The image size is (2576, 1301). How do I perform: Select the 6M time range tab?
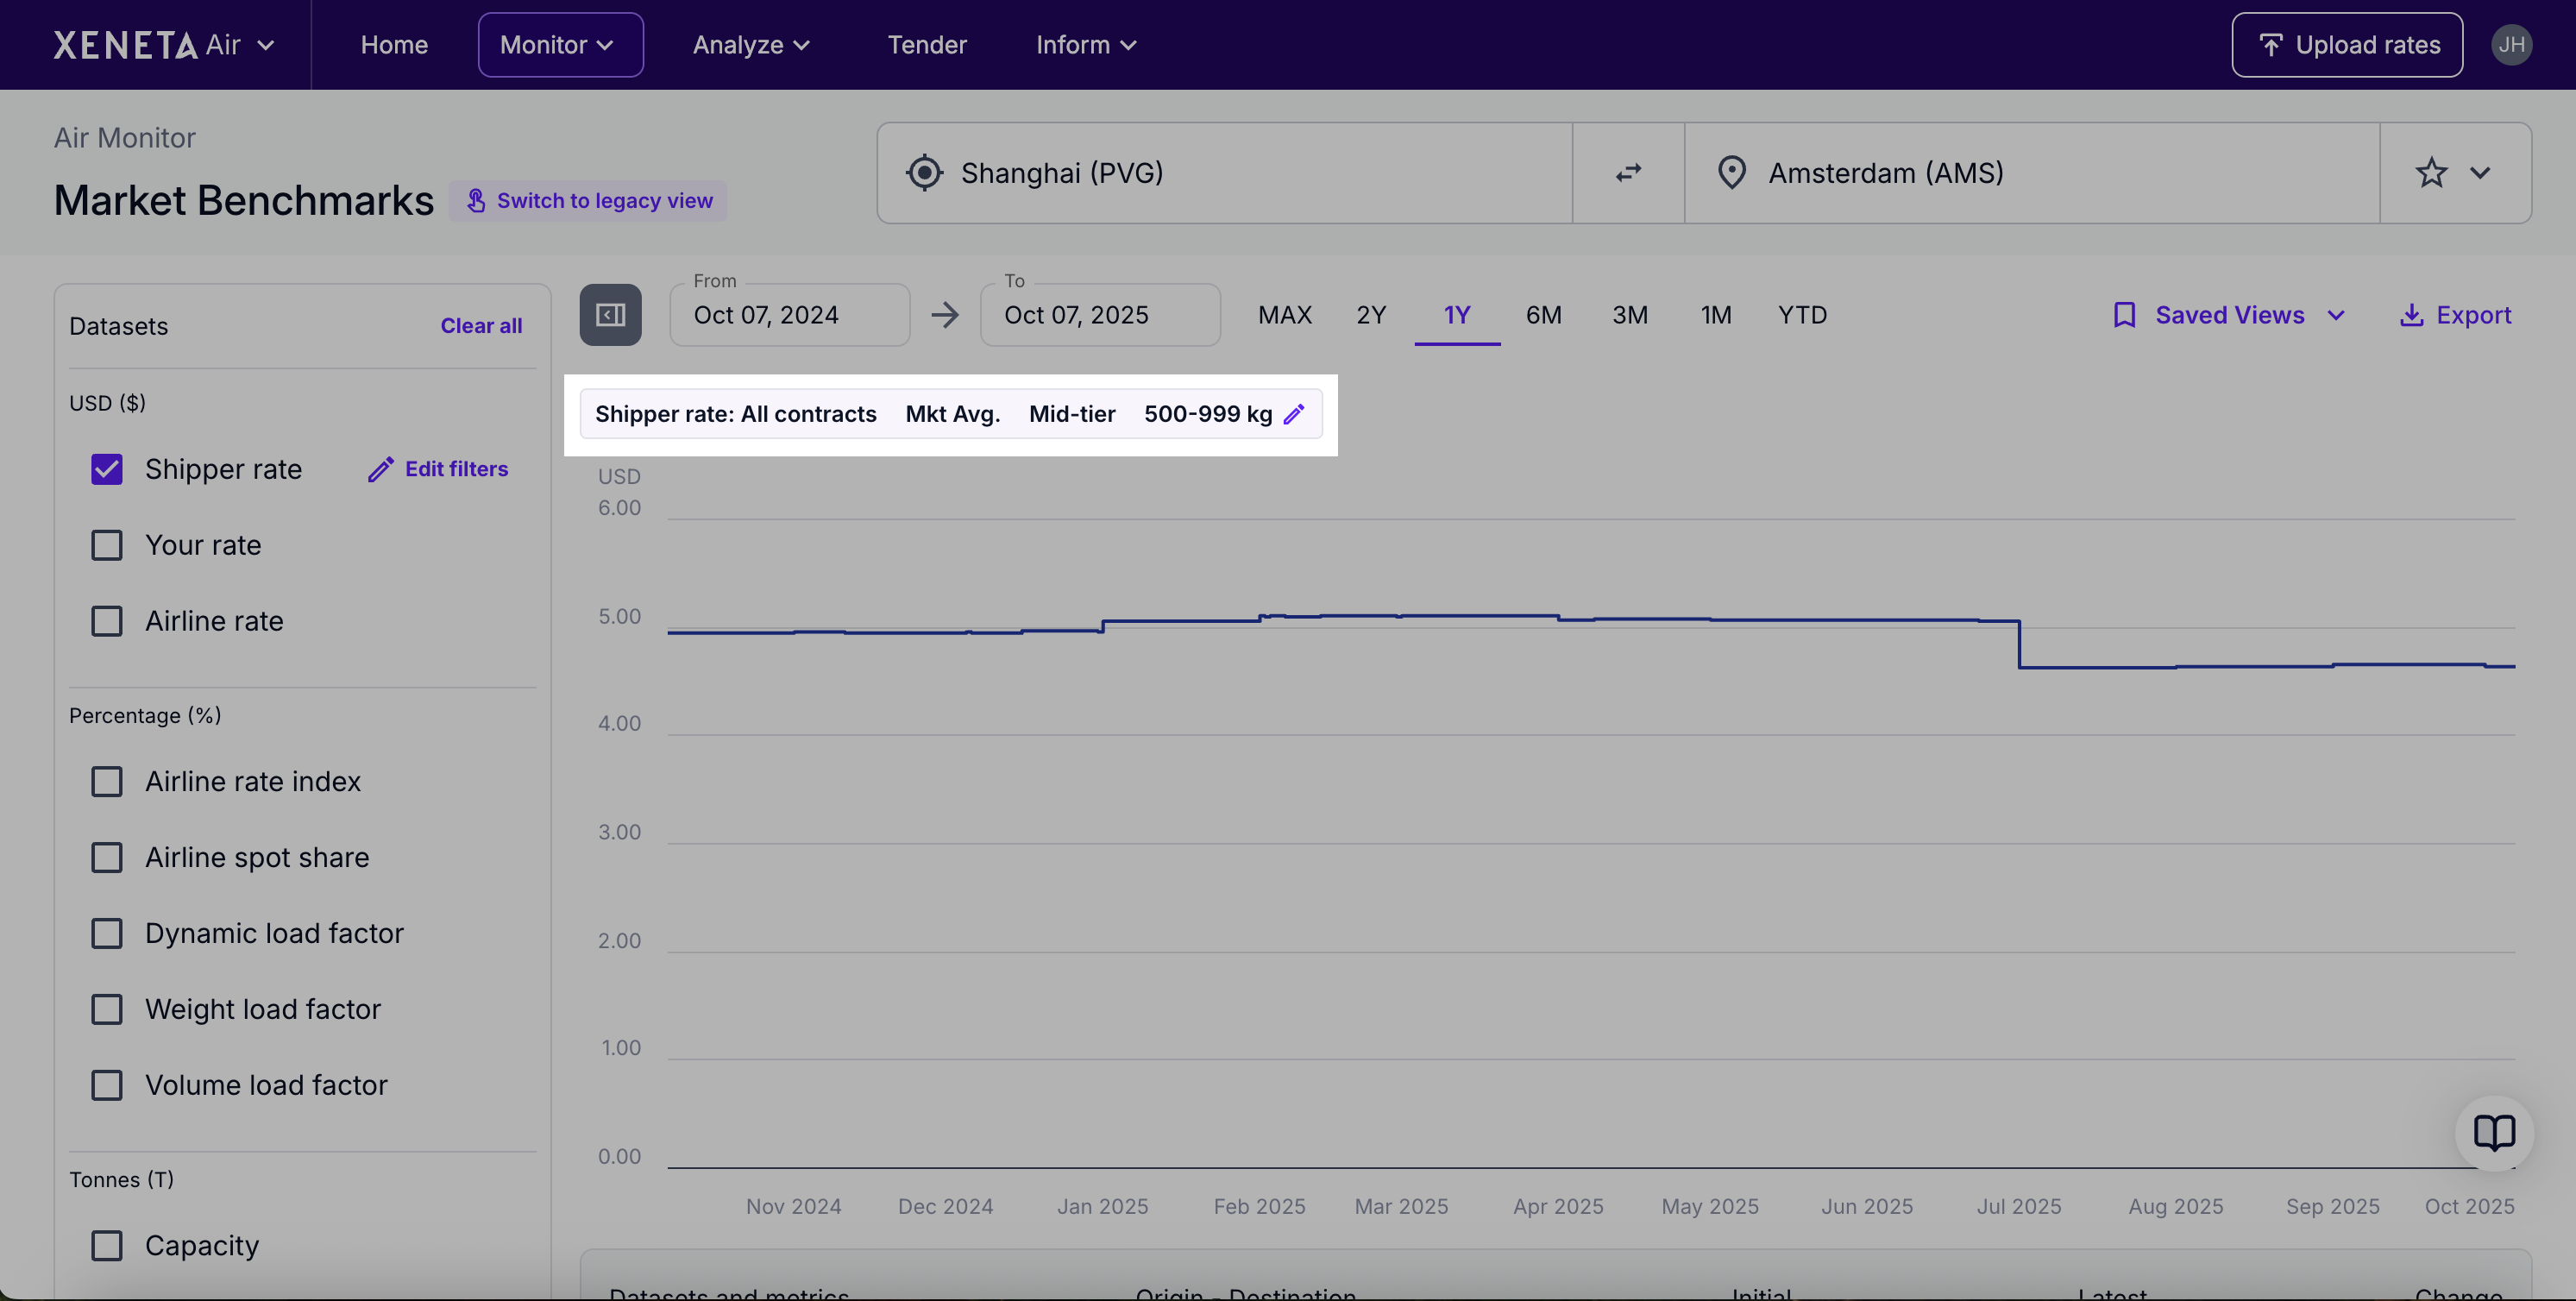click(1543, 315)
